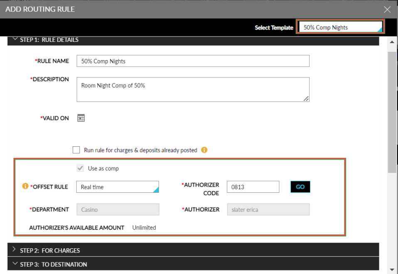Click the Description box resize grip

tap(307, 99)
